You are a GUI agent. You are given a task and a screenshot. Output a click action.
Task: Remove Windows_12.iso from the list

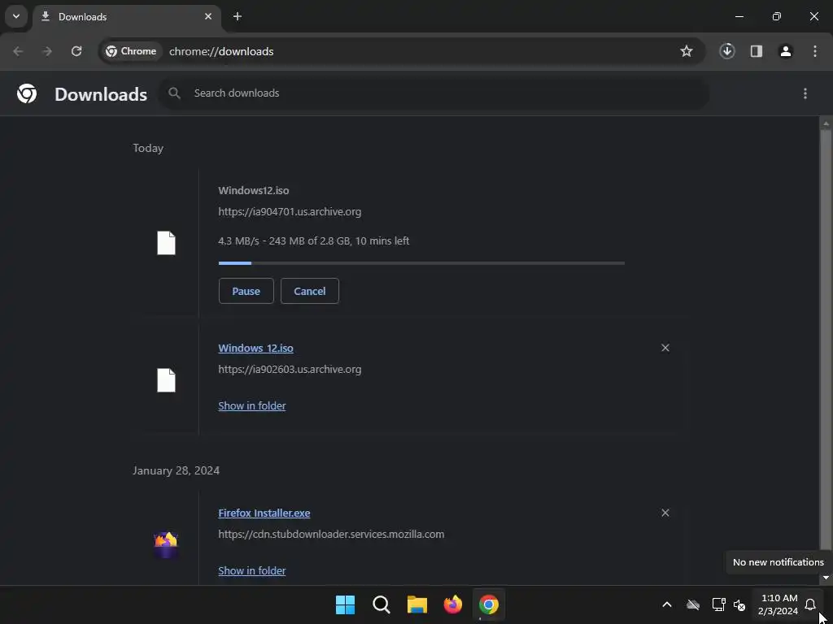(665, 348)
